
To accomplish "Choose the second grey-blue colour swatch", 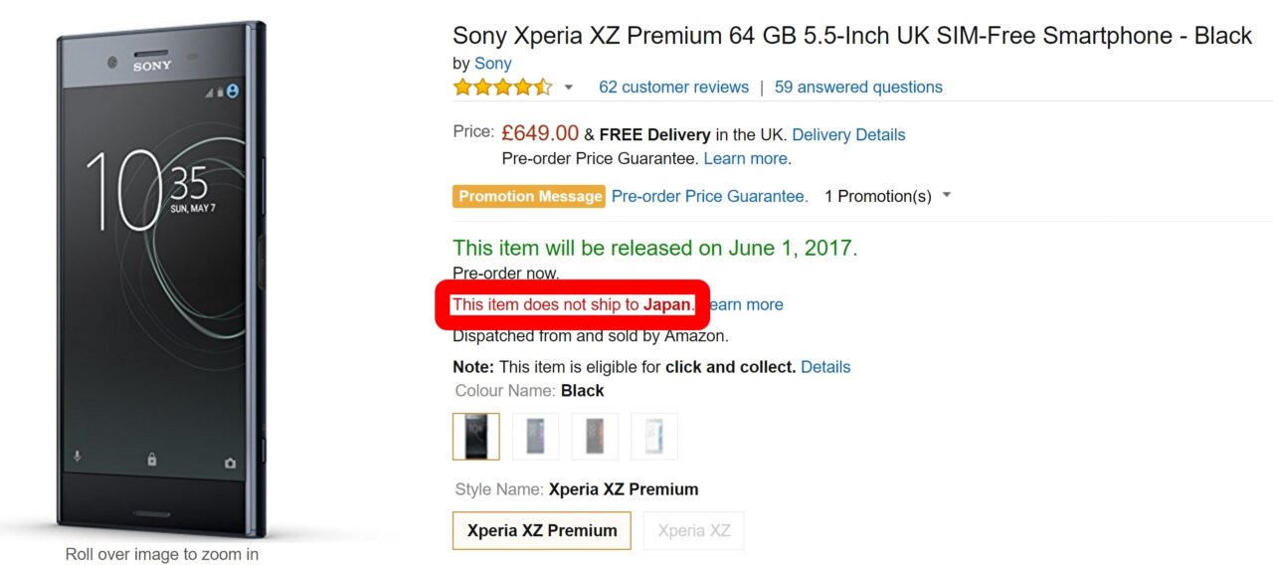I will 535,437.
